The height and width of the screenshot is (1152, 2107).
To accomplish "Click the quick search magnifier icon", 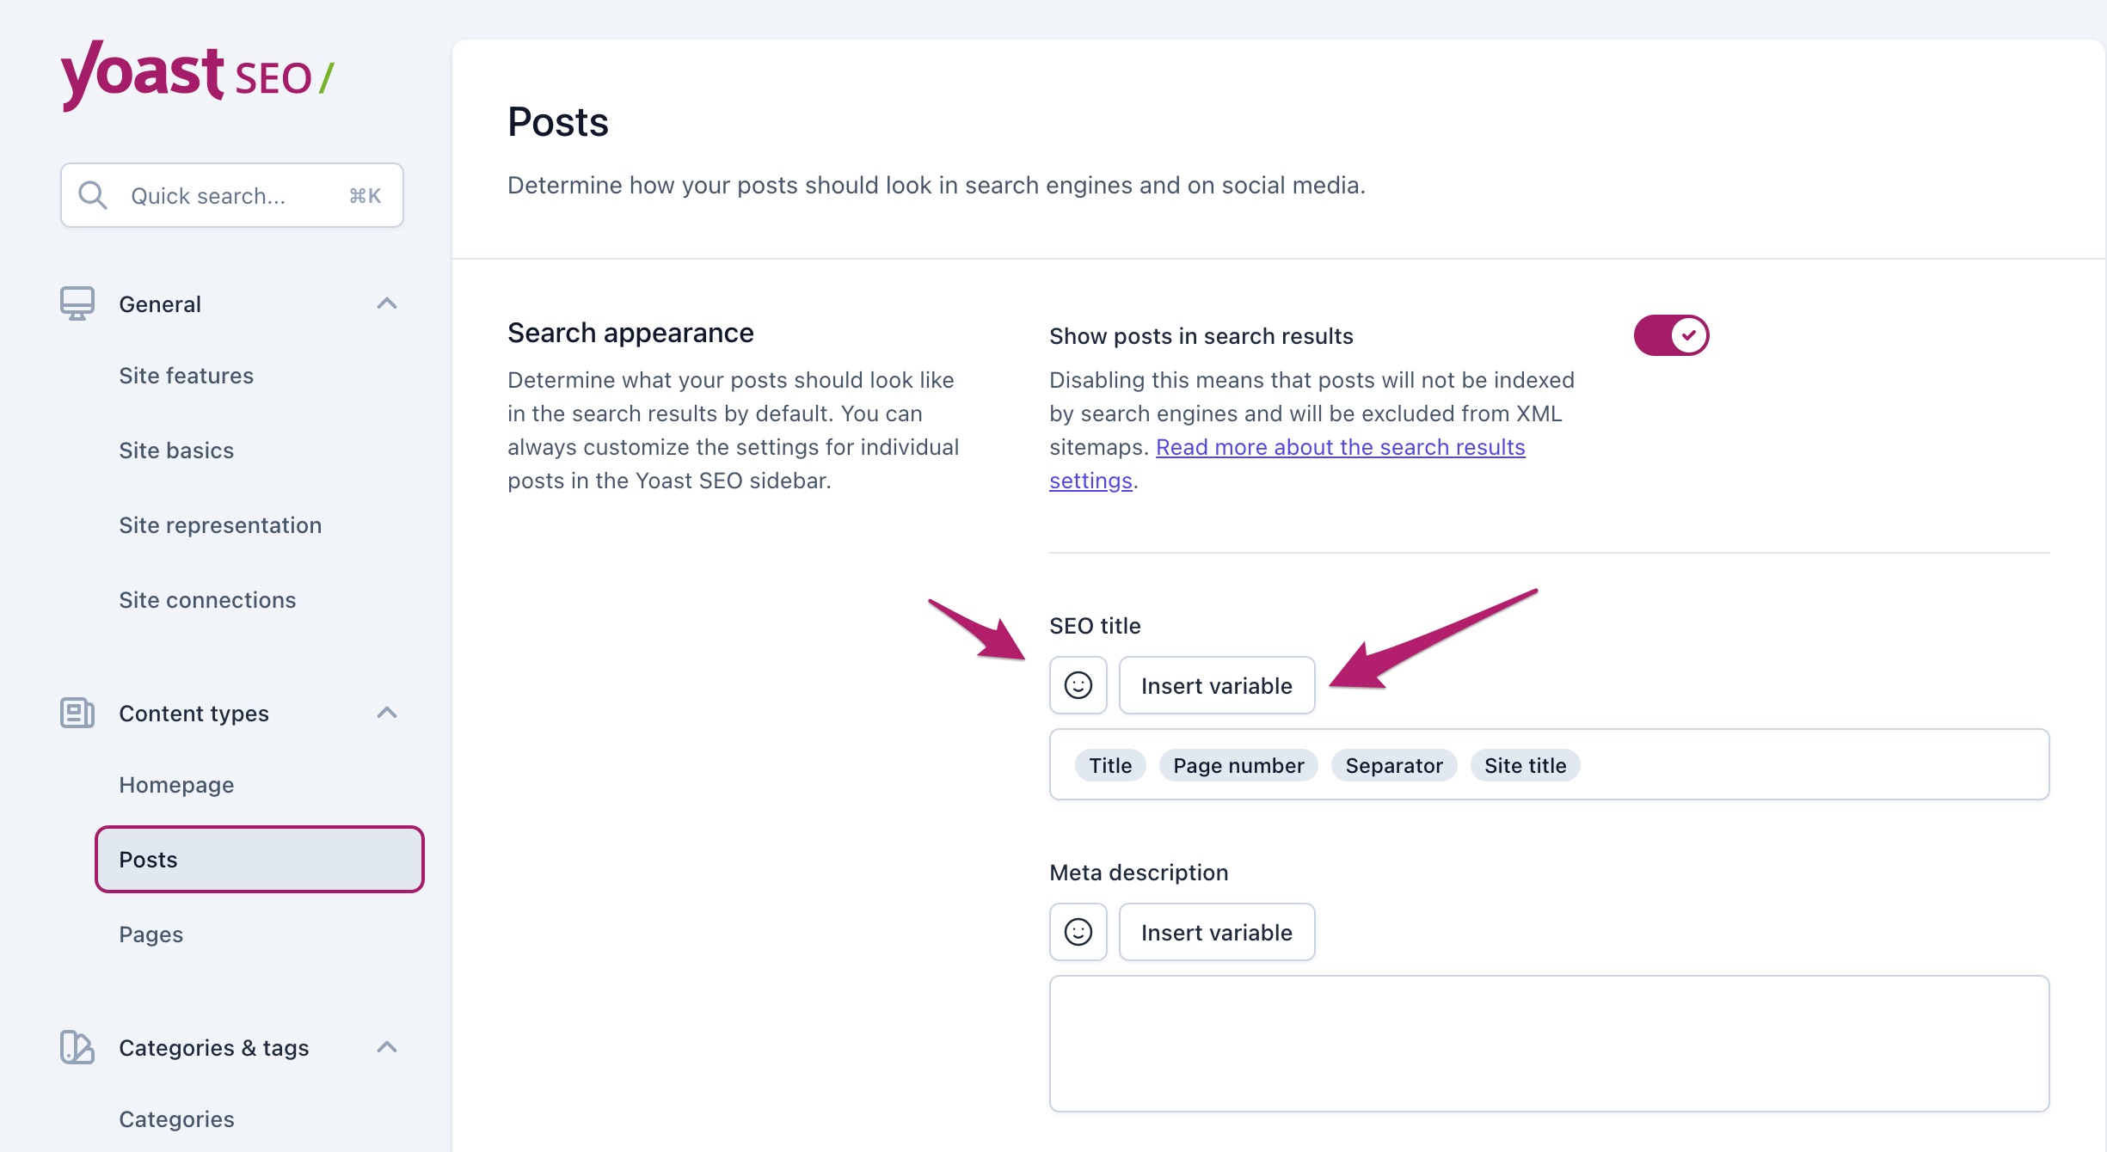I will coord(91,196).
